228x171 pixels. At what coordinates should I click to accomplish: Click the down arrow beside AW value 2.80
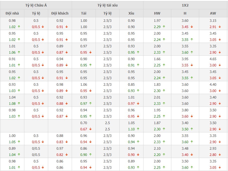point(220,155)
